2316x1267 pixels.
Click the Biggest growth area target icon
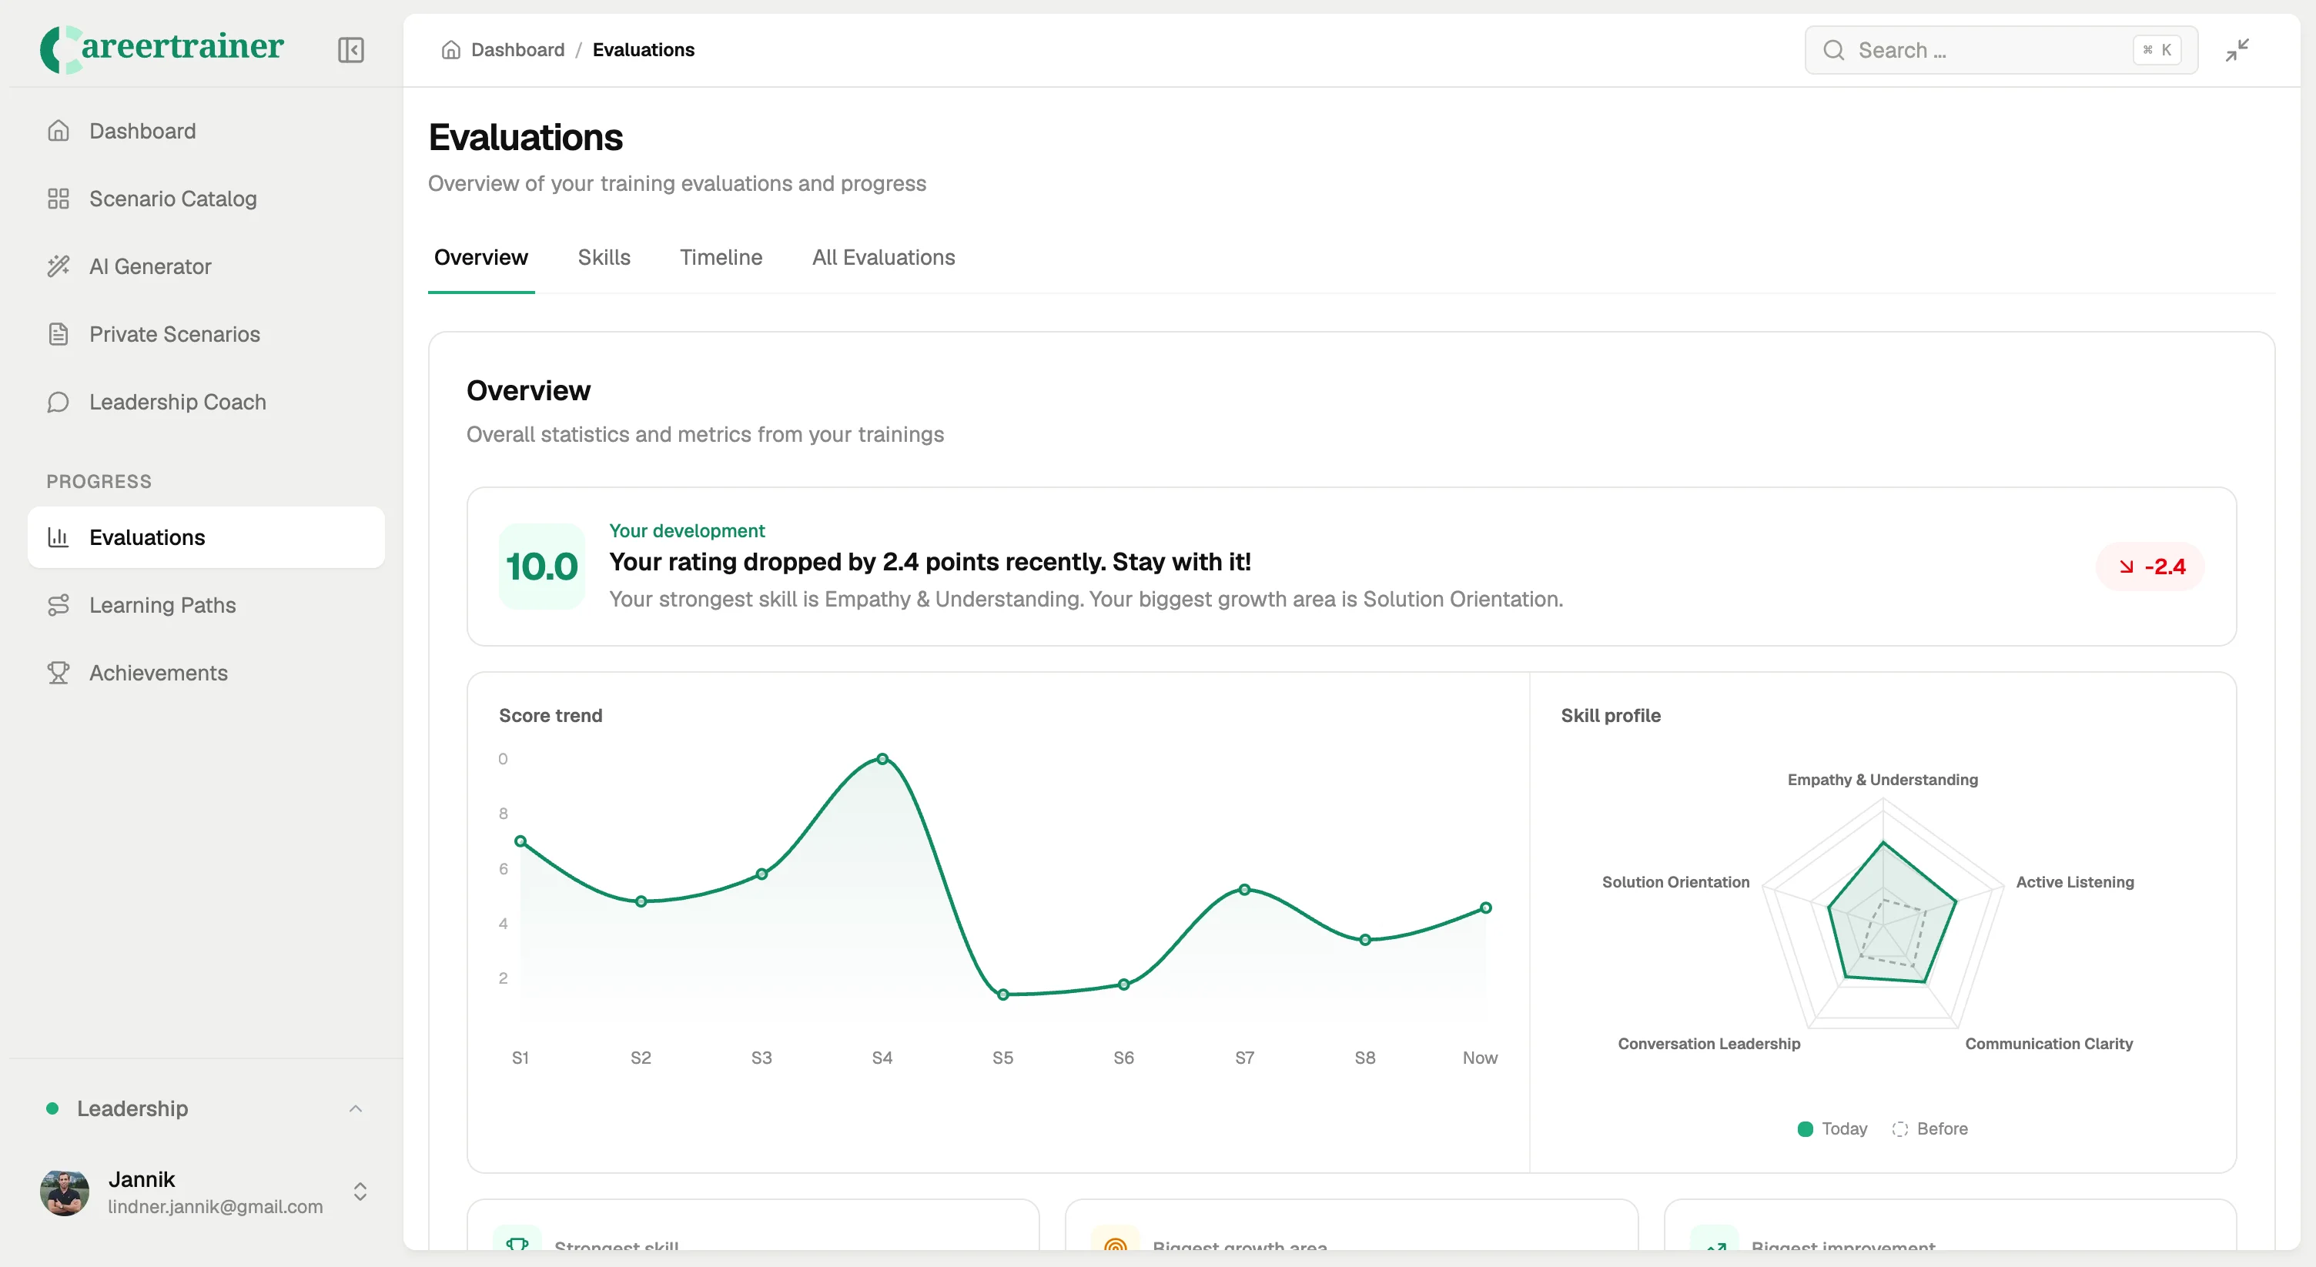coord(1115,1245)
